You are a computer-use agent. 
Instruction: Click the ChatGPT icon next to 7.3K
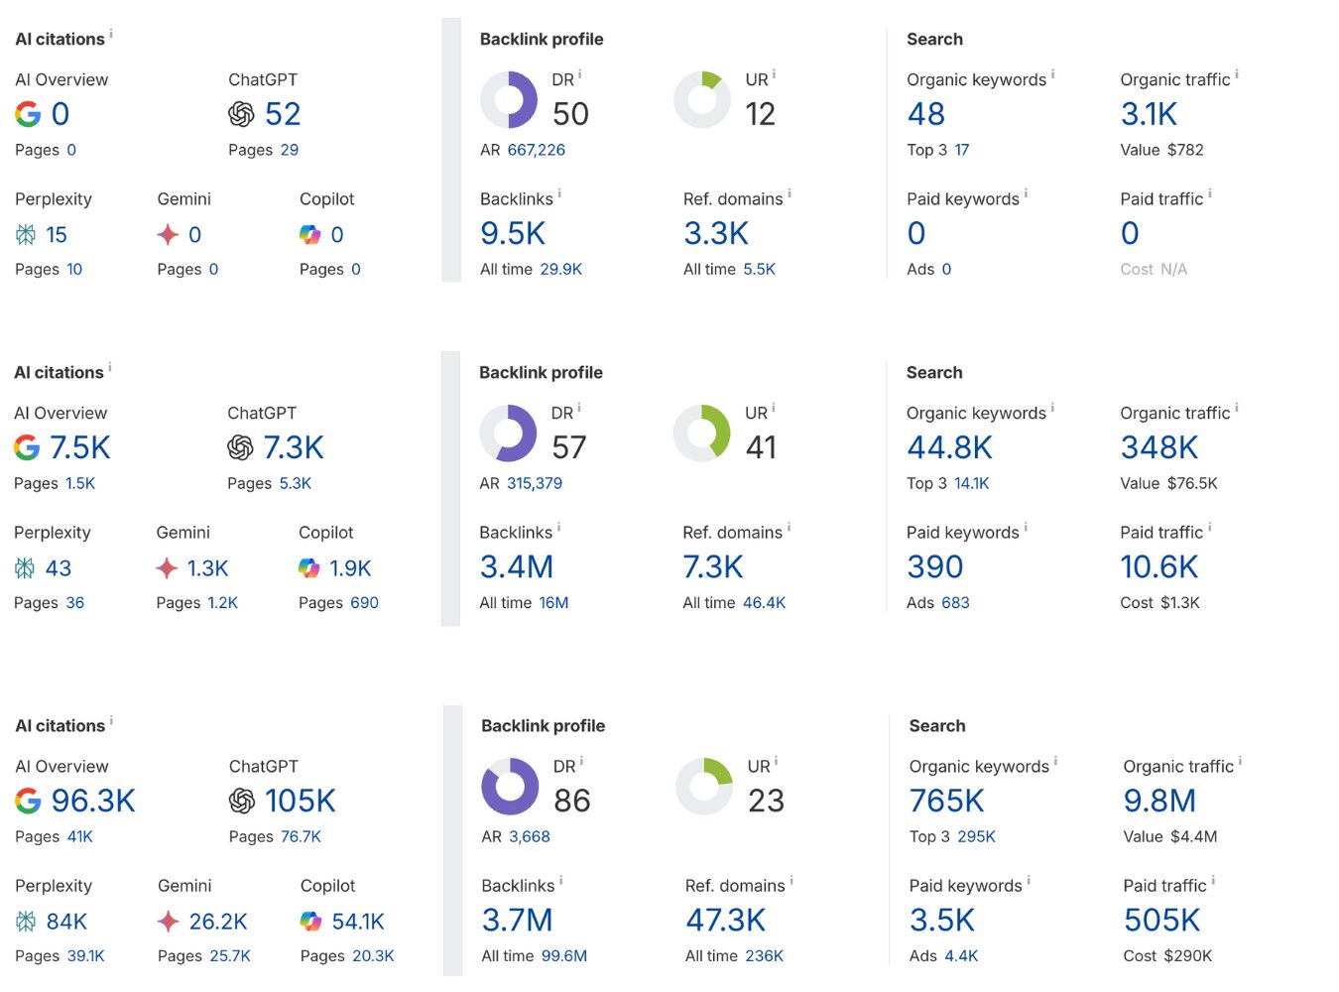[240, 447]
